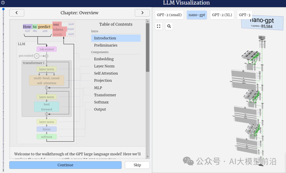The height and width of the screenshot is (173, 286).
Task: Open the Introduction chapter
Action: (116, 38)
